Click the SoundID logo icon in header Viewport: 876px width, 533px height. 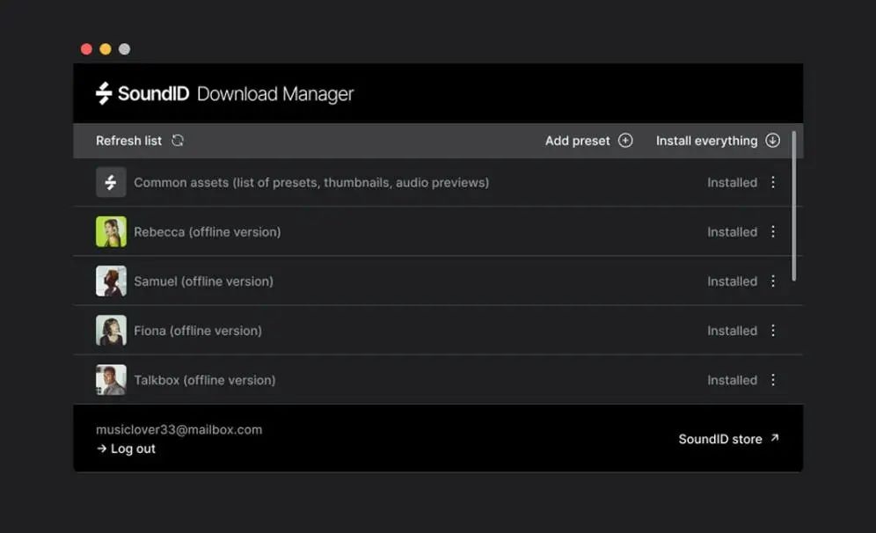coord(104,93)
